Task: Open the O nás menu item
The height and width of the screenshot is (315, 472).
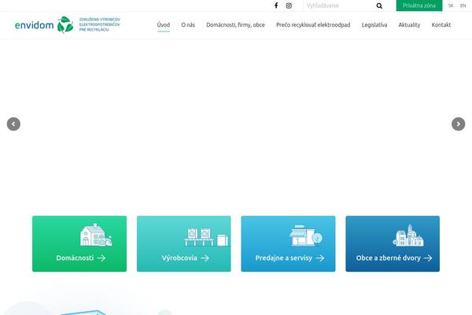Action: (188, 25)
